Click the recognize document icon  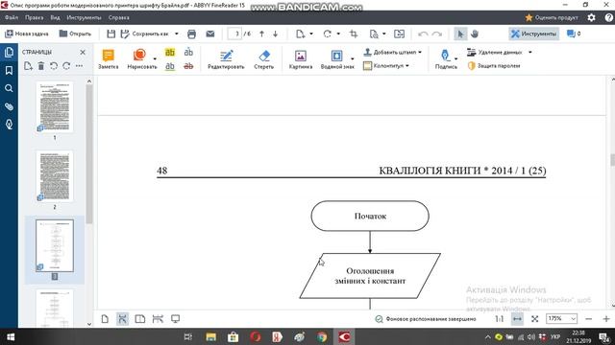(x=374, y=34)
